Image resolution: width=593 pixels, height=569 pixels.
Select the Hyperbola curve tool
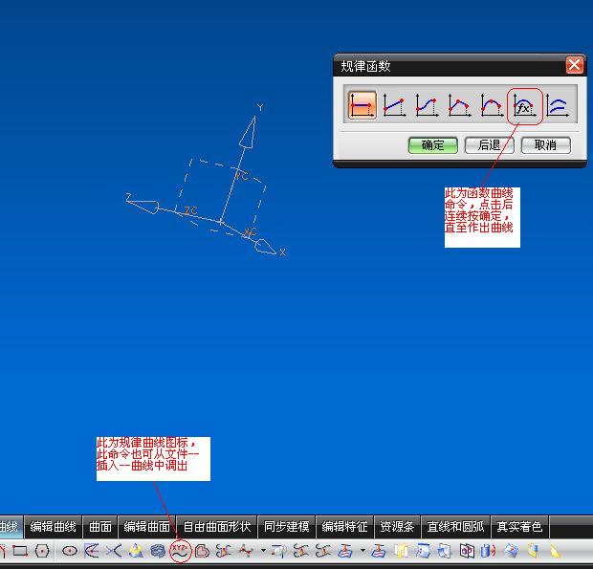[114, 551]
